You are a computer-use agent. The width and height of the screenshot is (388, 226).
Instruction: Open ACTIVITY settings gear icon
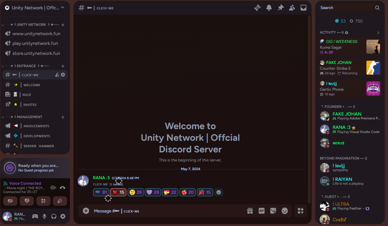[347, 33]
